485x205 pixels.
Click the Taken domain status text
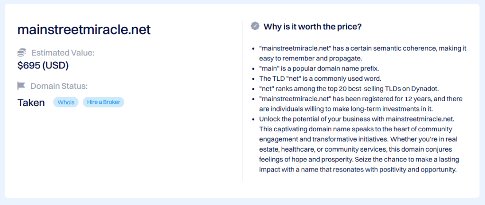click(31, 102)
